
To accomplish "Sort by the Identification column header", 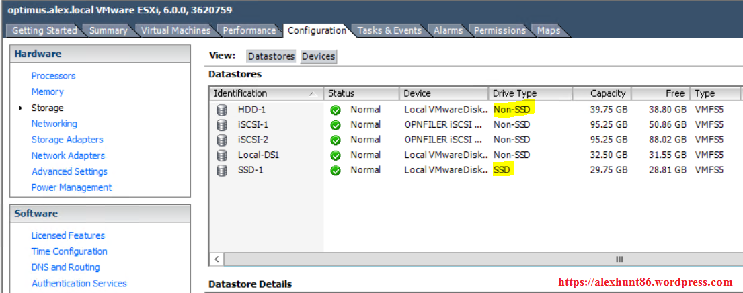I will (x=266, y=93).
